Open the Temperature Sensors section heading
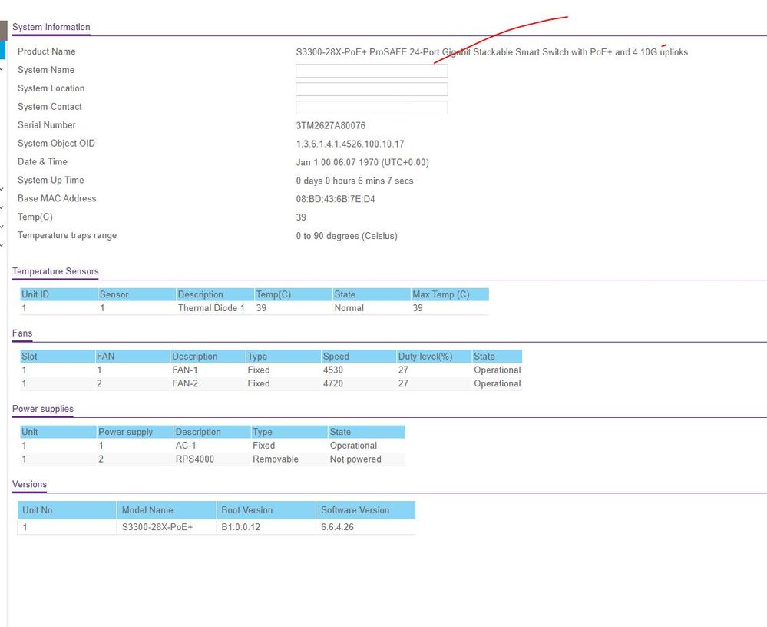 [55, 271]
